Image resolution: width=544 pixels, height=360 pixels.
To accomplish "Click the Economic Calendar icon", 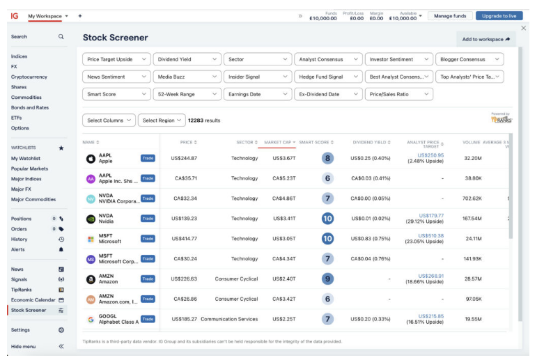I will [61, 299].
